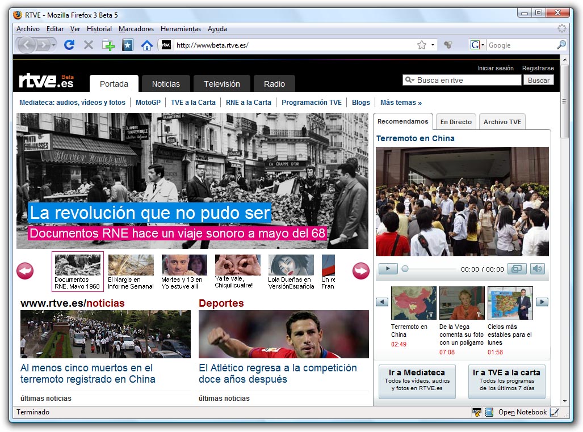Click the browser Back arrow button

pyautogui.click(x=26, y=45)
